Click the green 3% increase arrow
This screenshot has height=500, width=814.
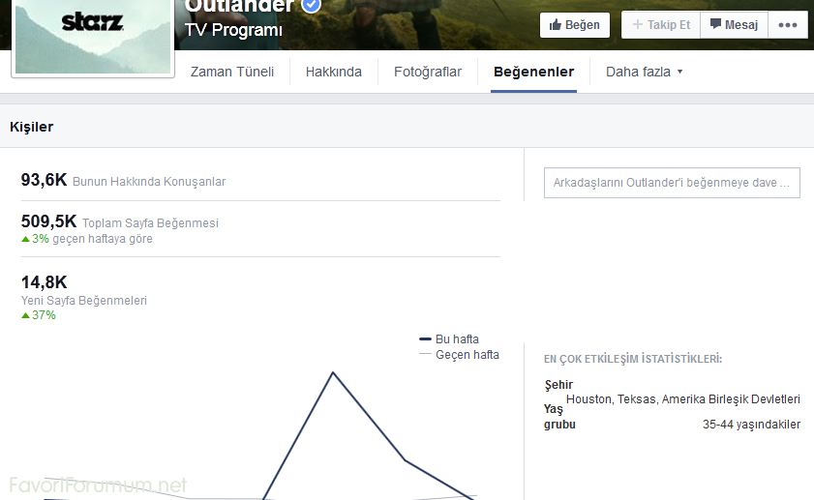point(26,239)
